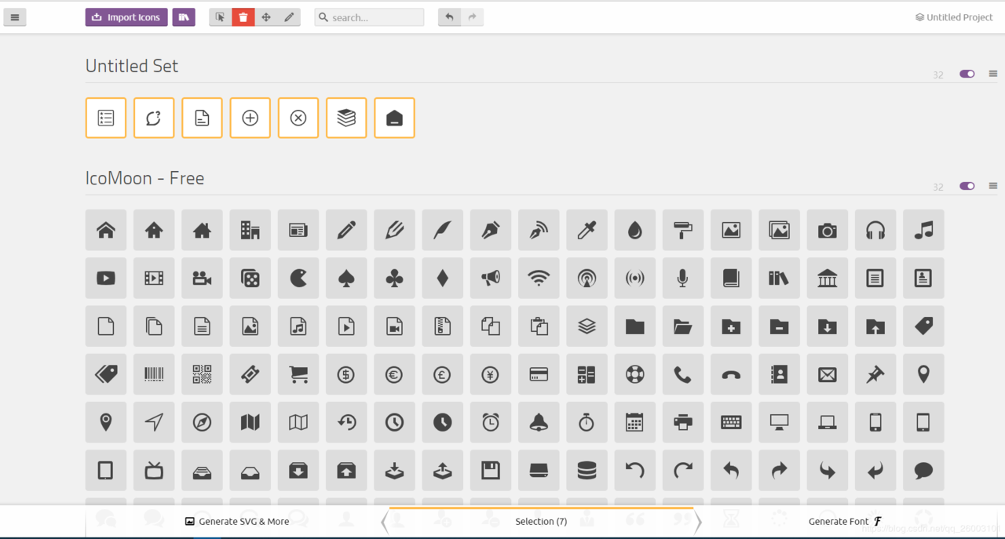Pick the shopping cart icon
The image size is (1005, 539).
coord(298,374)
